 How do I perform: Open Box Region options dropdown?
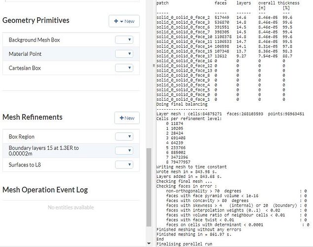point(124,137)
